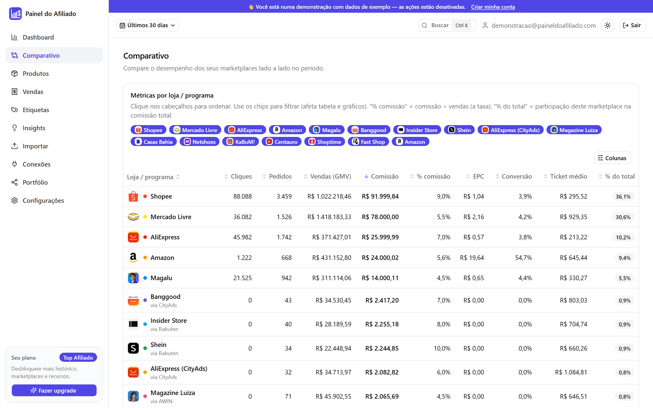
Task: Open the Insights page
Action: pyautogui.click(x=54, y=128)
